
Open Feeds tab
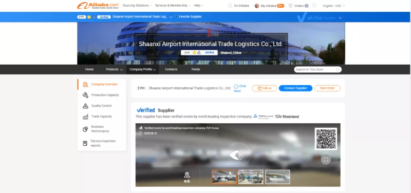click(196, 69)
